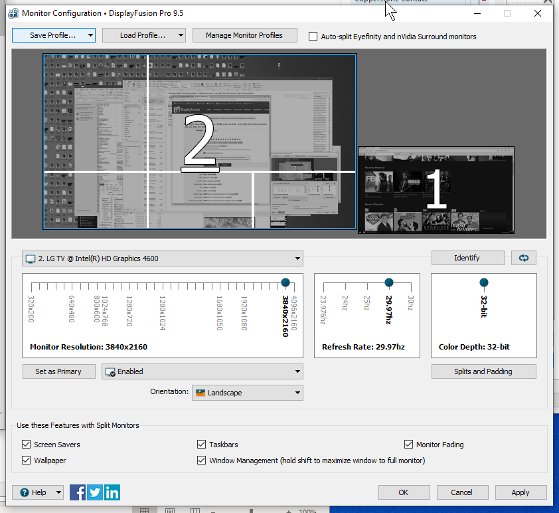Viewport: 559px width, 513px height.
Task: Click the DisplayFusion title bar app icon
Action: tap(13, 13)
